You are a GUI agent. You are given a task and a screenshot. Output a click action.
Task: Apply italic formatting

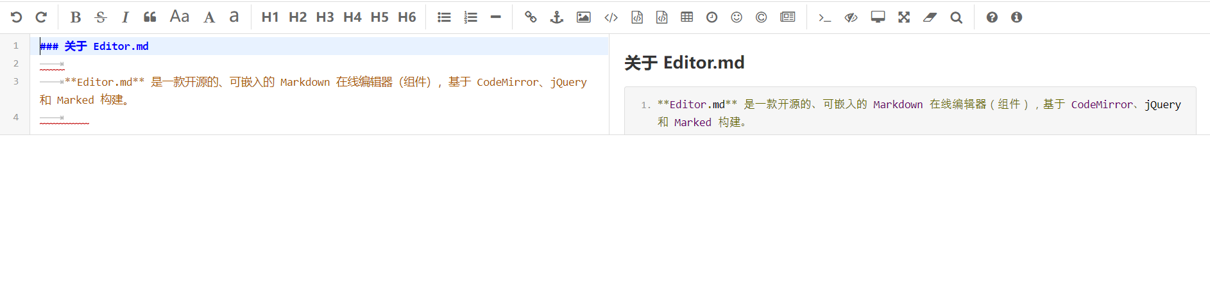pyautogui.click(x=126, y=17)
